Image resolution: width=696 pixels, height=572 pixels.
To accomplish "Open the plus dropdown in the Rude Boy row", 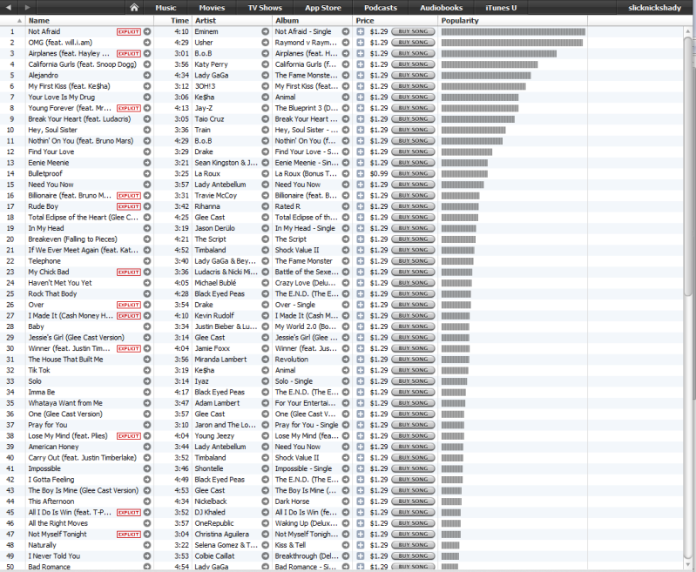I will click(361, 206).
